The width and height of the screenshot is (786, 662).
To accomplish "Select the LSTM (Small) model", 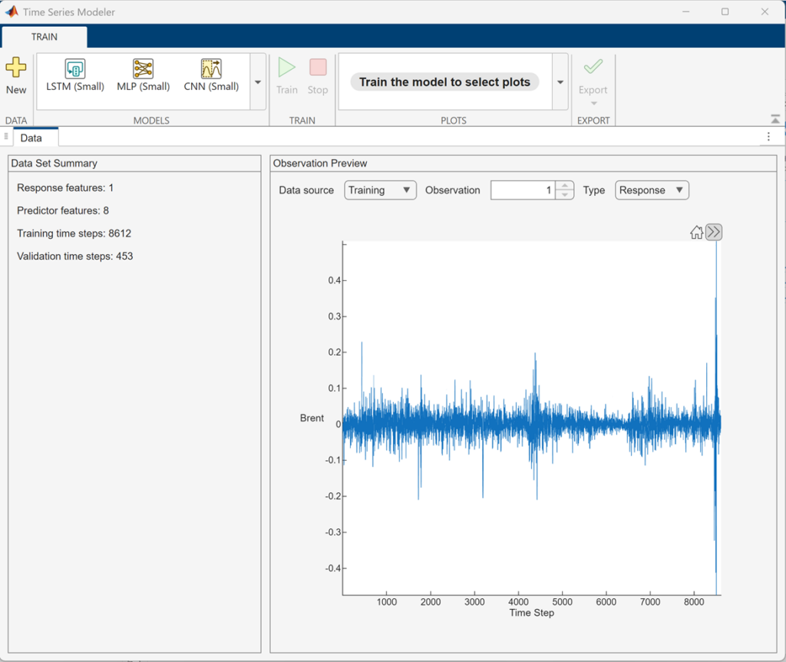I will 74,74.
